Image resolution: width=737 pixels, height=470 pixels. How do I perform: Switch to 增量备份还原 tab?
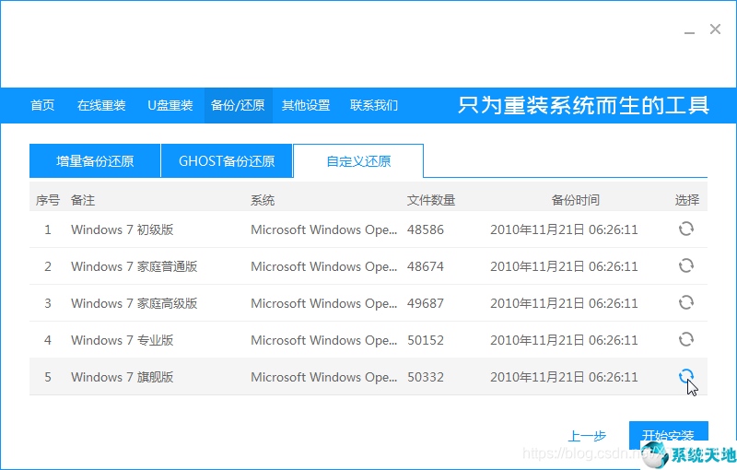(x=95, y=161)
